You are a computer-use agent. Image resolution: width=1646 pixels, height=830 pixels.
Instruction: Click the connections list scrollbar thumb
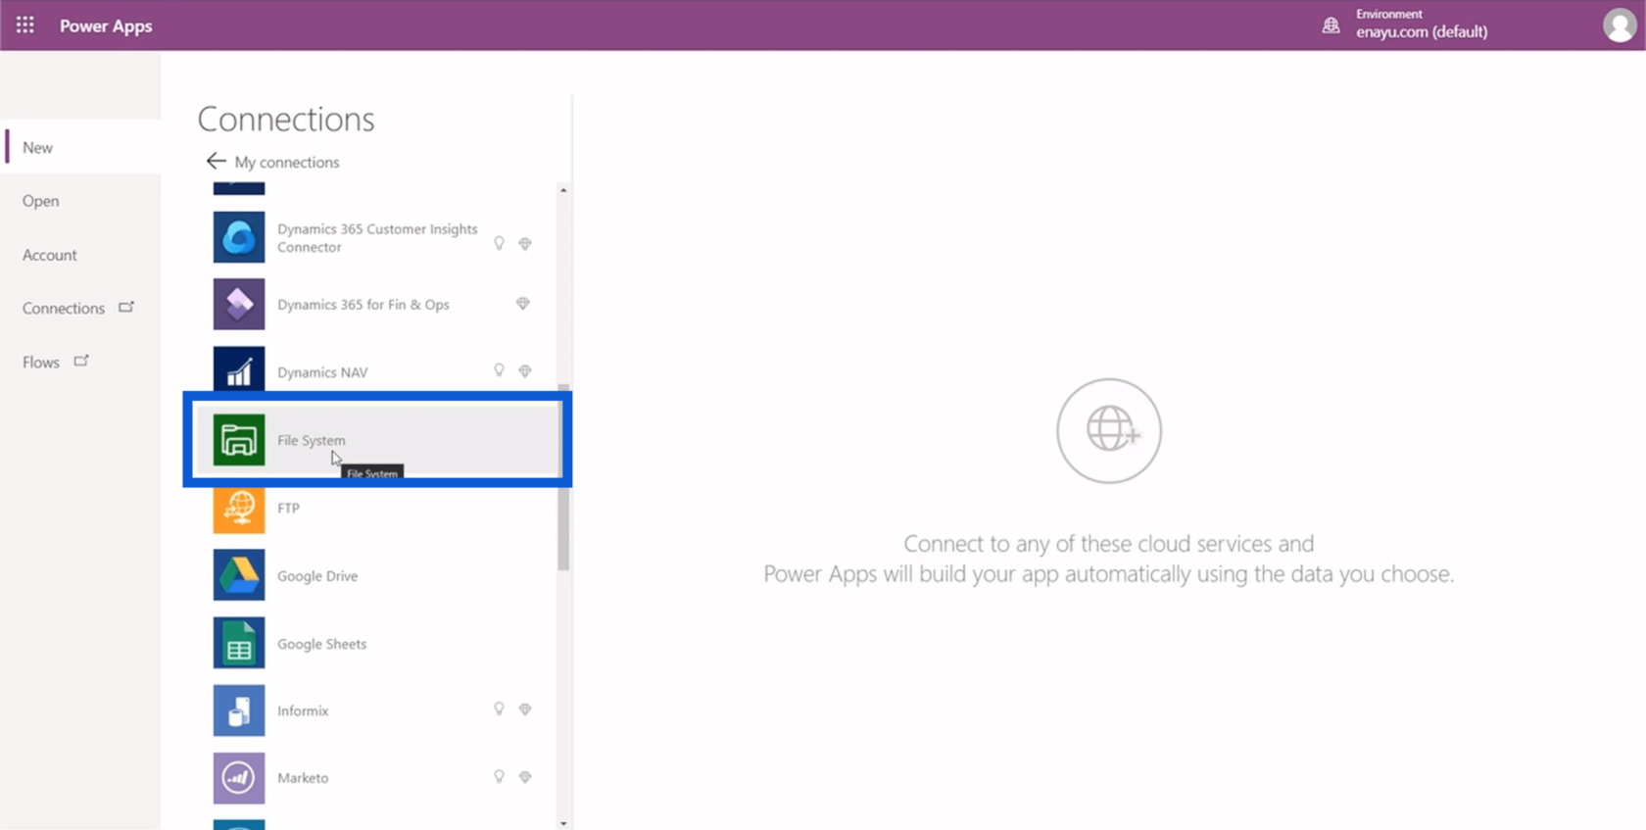click(x=563, y=477)
